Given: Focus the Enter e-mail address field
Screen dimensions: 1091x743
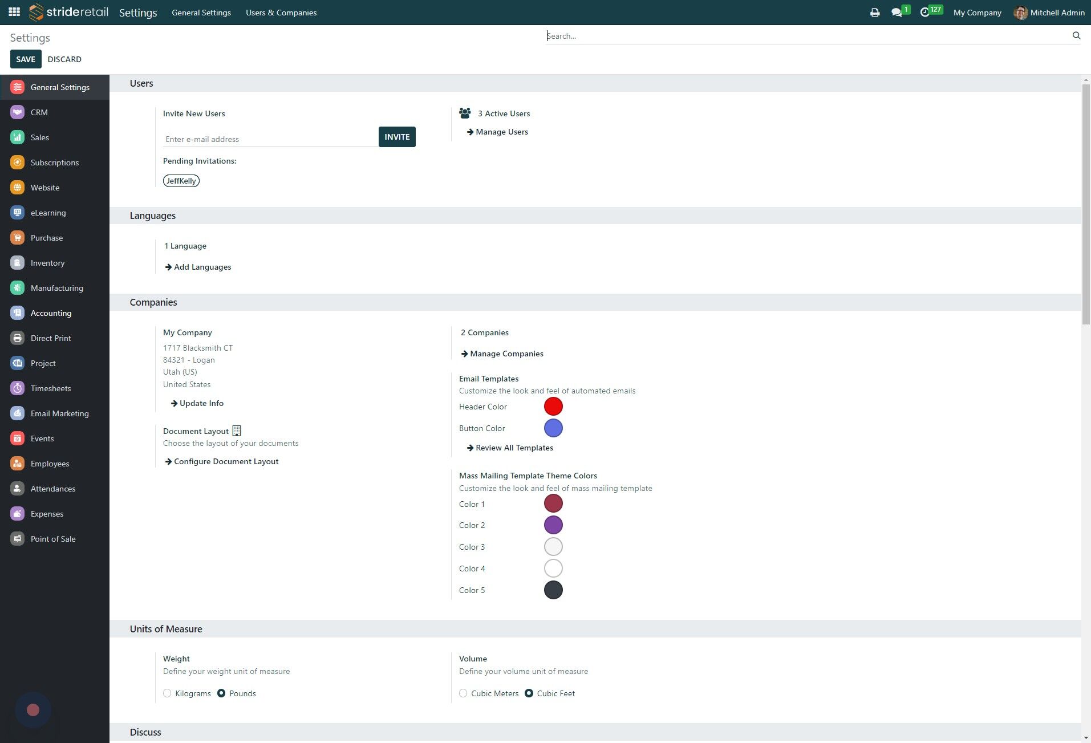Looking at the screenshot, I should coord(270,139).
